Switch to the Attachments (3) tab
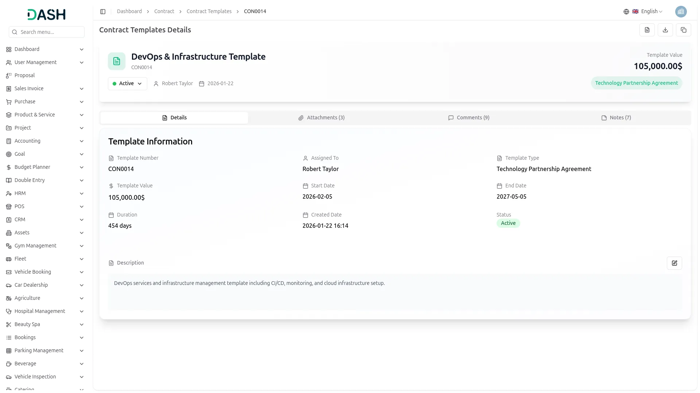This screenshot has width=700, height=393. pyautogui.click(x=322, y=118)
